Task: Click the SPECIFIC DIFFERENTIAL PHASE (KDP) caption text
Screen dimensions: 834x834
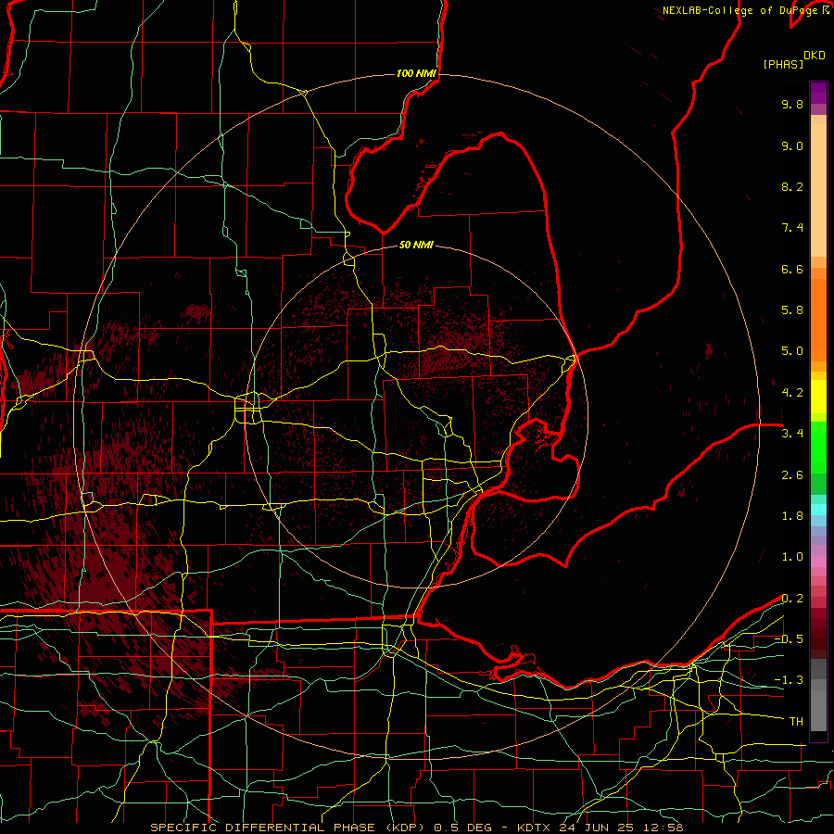Action: (288, 828)
